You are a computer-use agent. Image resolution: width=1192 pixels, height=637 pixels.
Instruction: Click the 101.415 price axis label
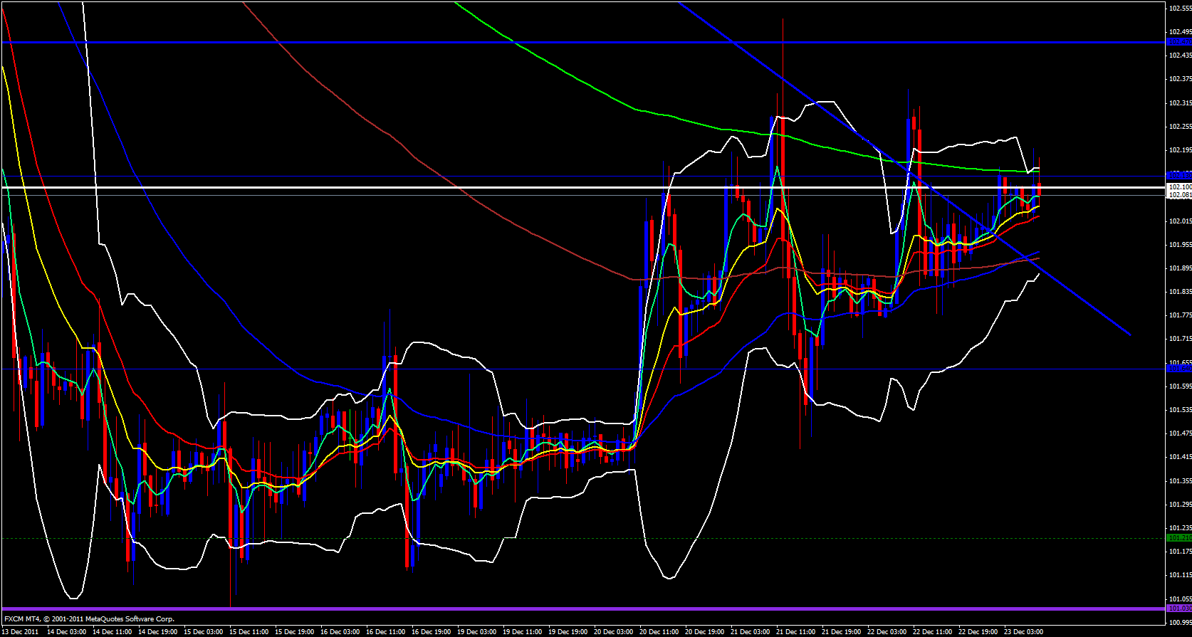coord(1180,457)
